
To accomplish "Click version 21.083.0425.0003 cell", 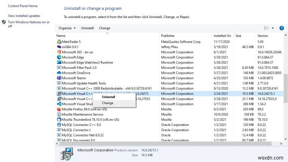I will 269,73.
